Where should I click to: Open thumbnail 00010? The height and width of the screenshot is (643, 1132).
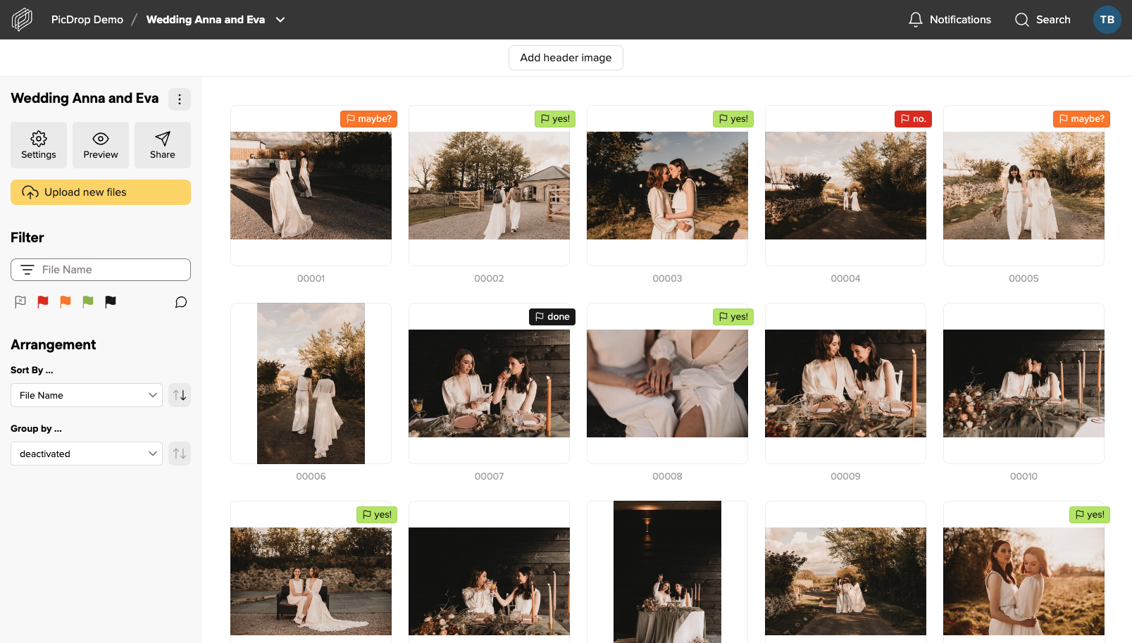coord(1024,383)
